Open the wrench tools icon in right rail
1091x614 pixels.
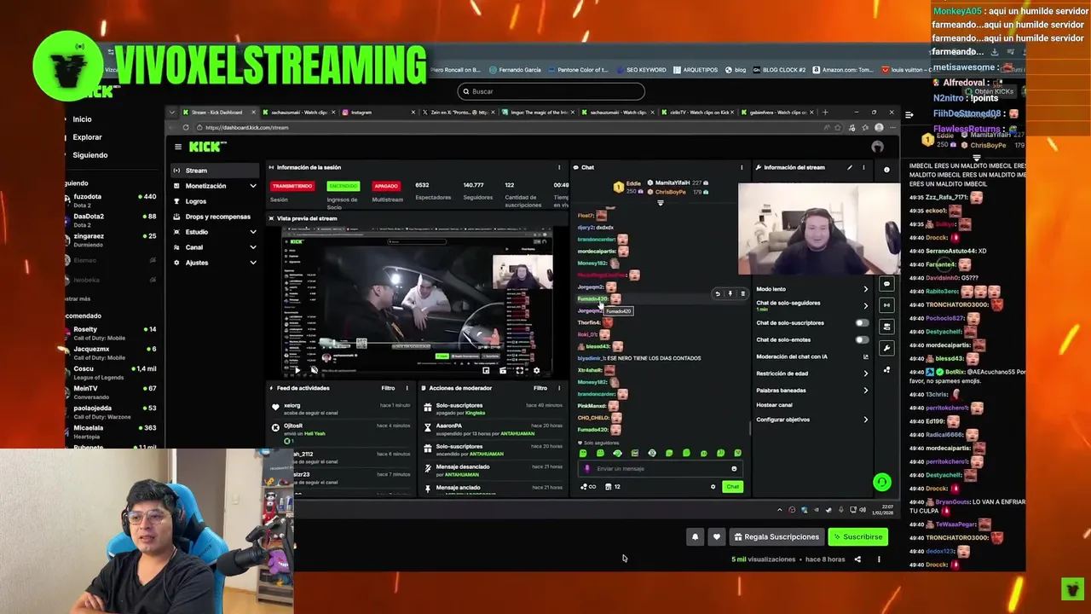[886, 348]
